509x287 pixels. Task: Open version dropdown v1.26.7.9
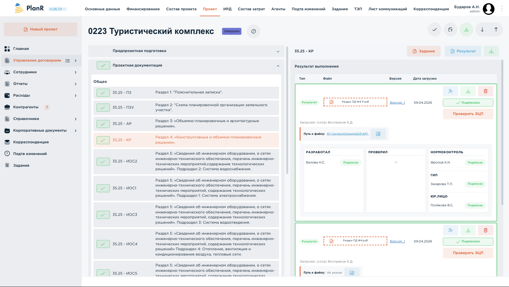pyautogui.click(x=57, y=9)
